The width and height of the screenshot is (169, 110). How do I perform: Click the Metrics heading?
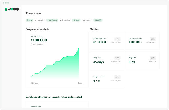tap(94, 29)
